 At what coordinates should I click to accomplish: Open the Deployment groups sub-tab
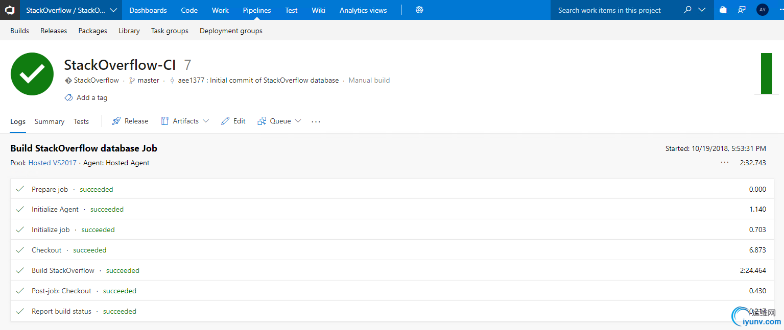tap(231, 31)
